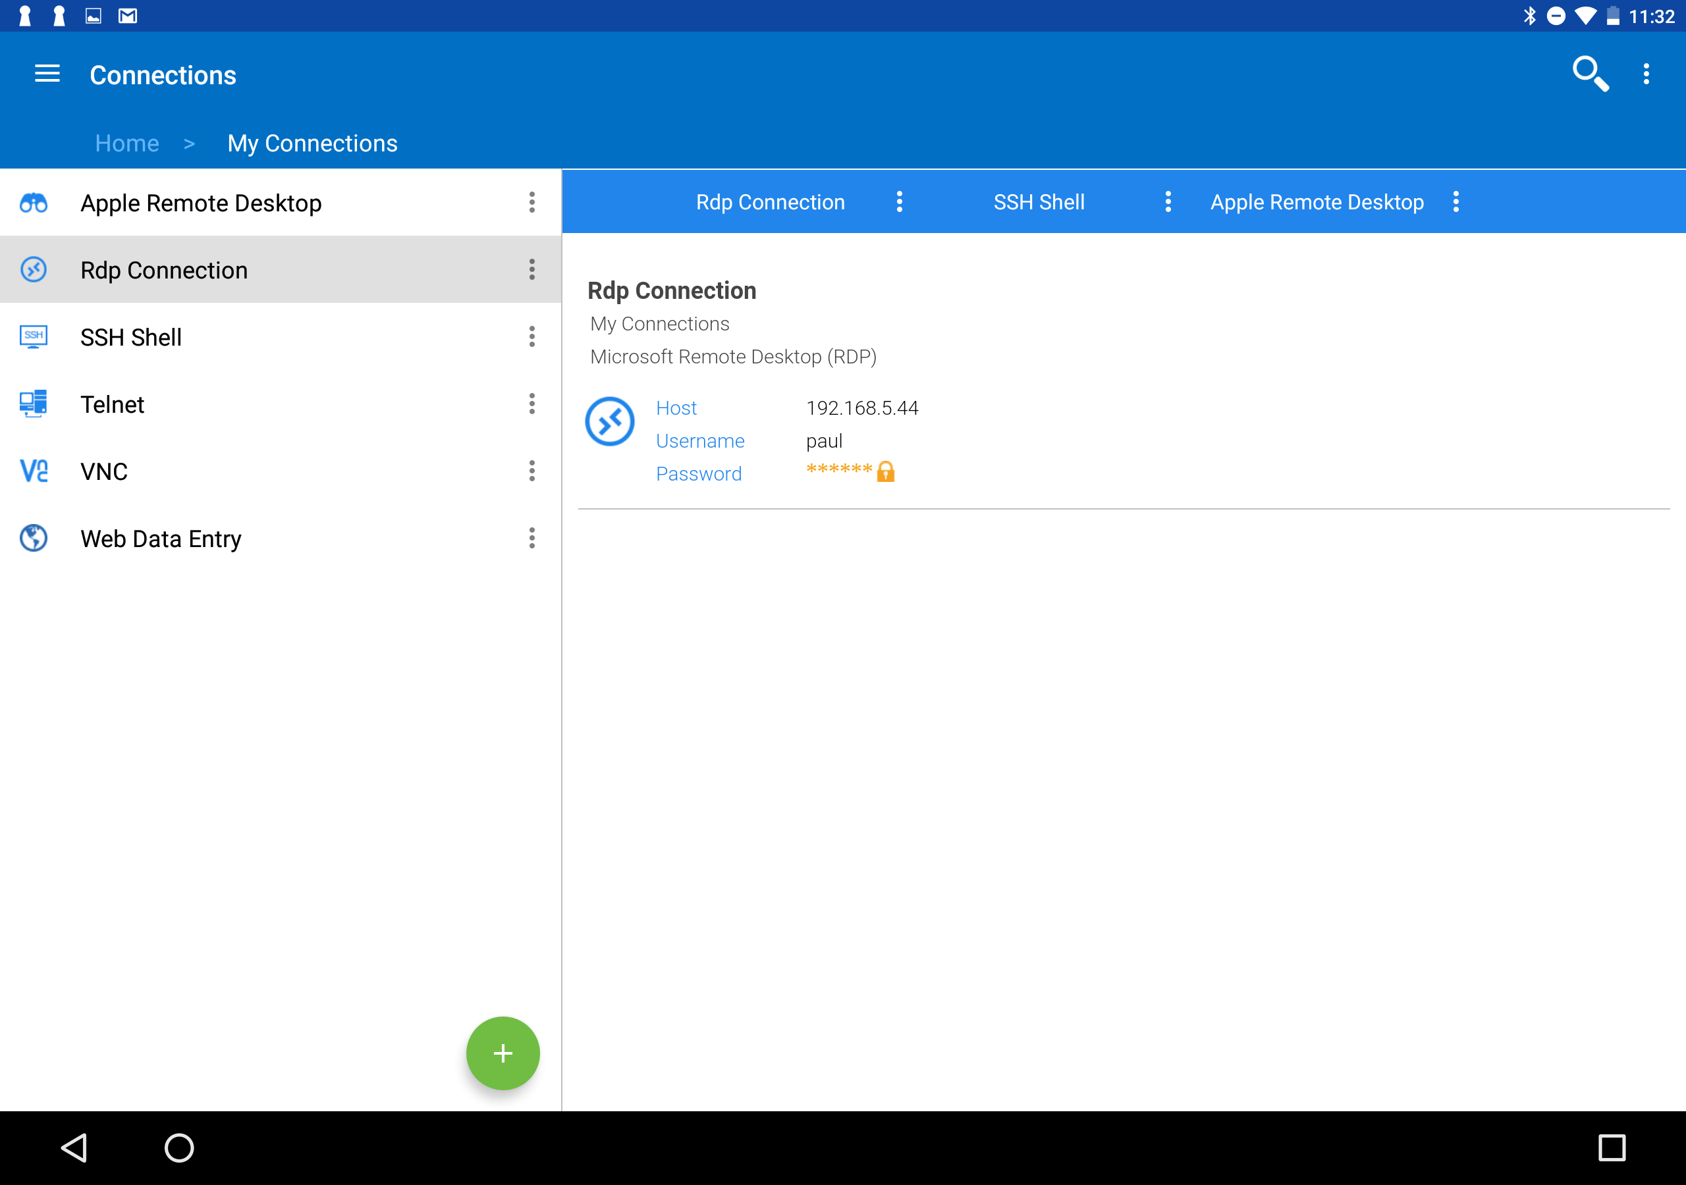Click the username value paul
The height and width of the screenshot is (1185, 1686).
tap(824, 441)
